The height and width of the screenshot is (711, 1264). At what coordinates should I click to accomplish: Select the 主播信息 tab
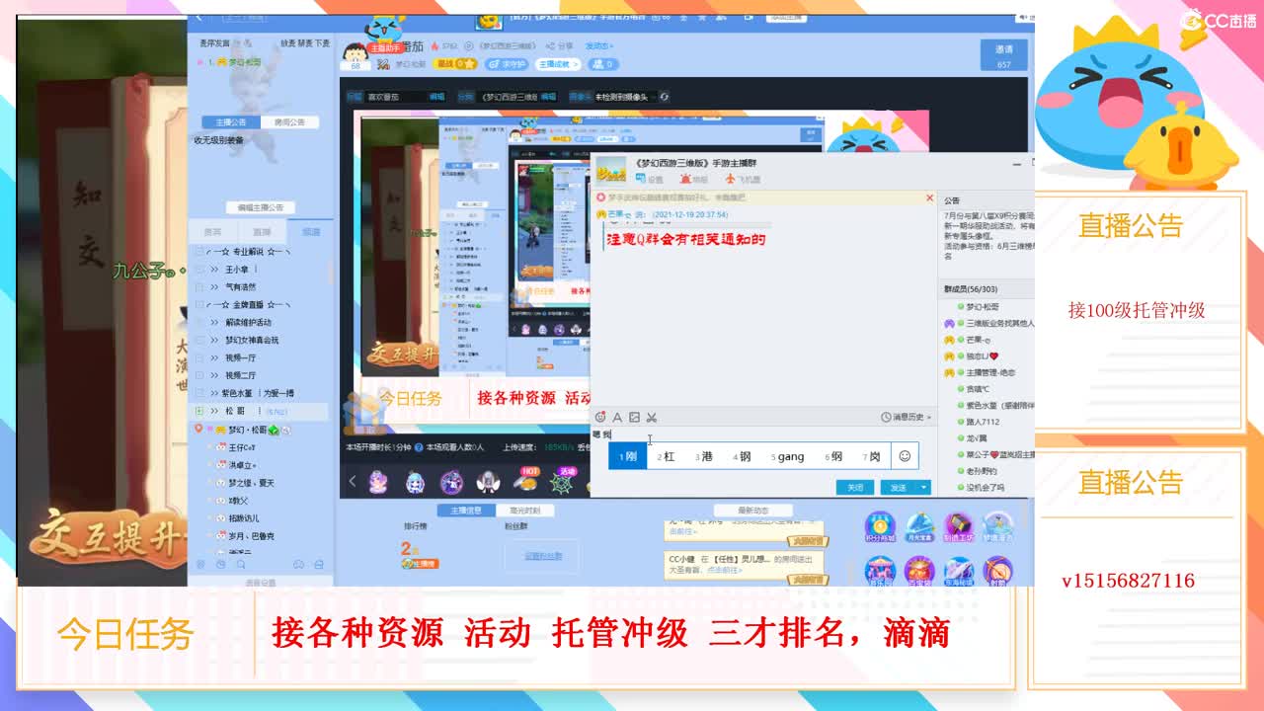(x=466, y=511)
